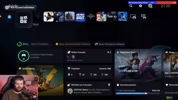Open the DualSense Edge controller card
Screen dimensions: 178x100
click(40, 56)
